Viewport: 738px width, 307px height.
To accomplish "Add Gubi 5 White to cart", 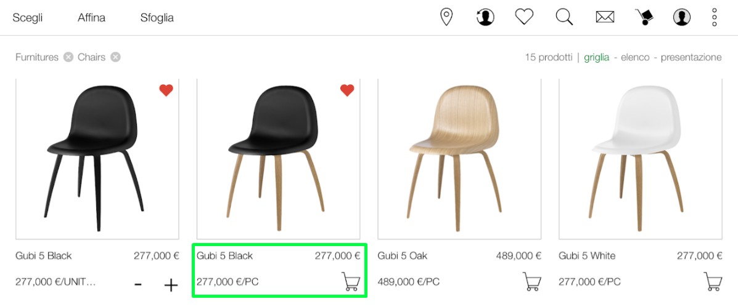I will [x=713, y=282].
